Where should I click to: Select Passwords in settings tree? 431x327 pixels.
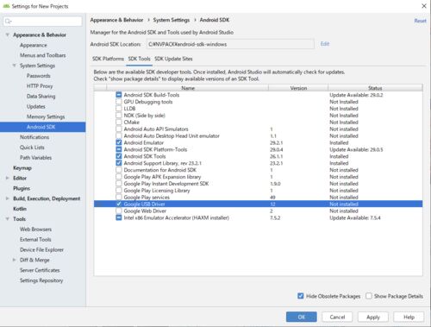click(39, 76)
